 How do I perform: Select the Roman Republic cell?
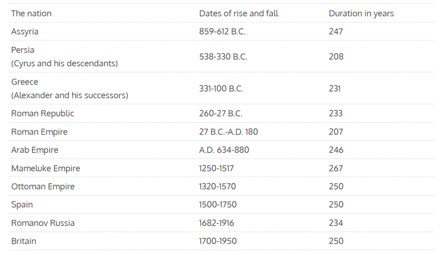point(42,113)
